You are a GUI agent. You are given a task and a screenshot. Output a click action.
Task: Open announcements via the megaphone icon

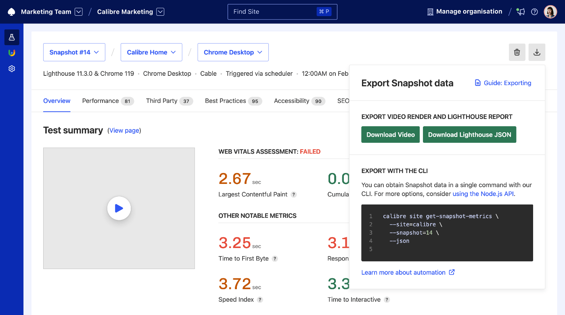520,12
